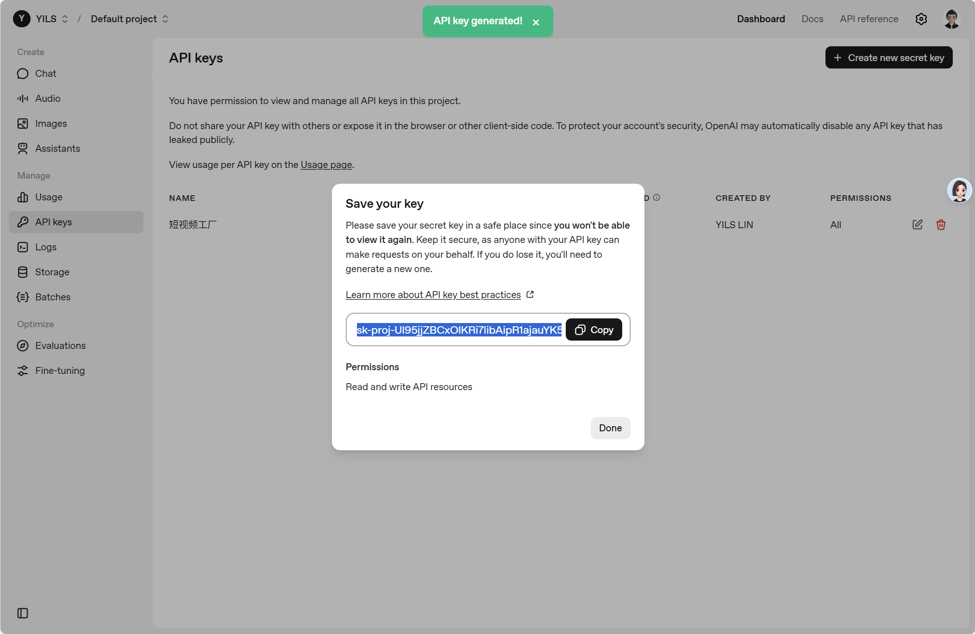
Task: Click the API key generated! toast message
Action: point(478,21)
